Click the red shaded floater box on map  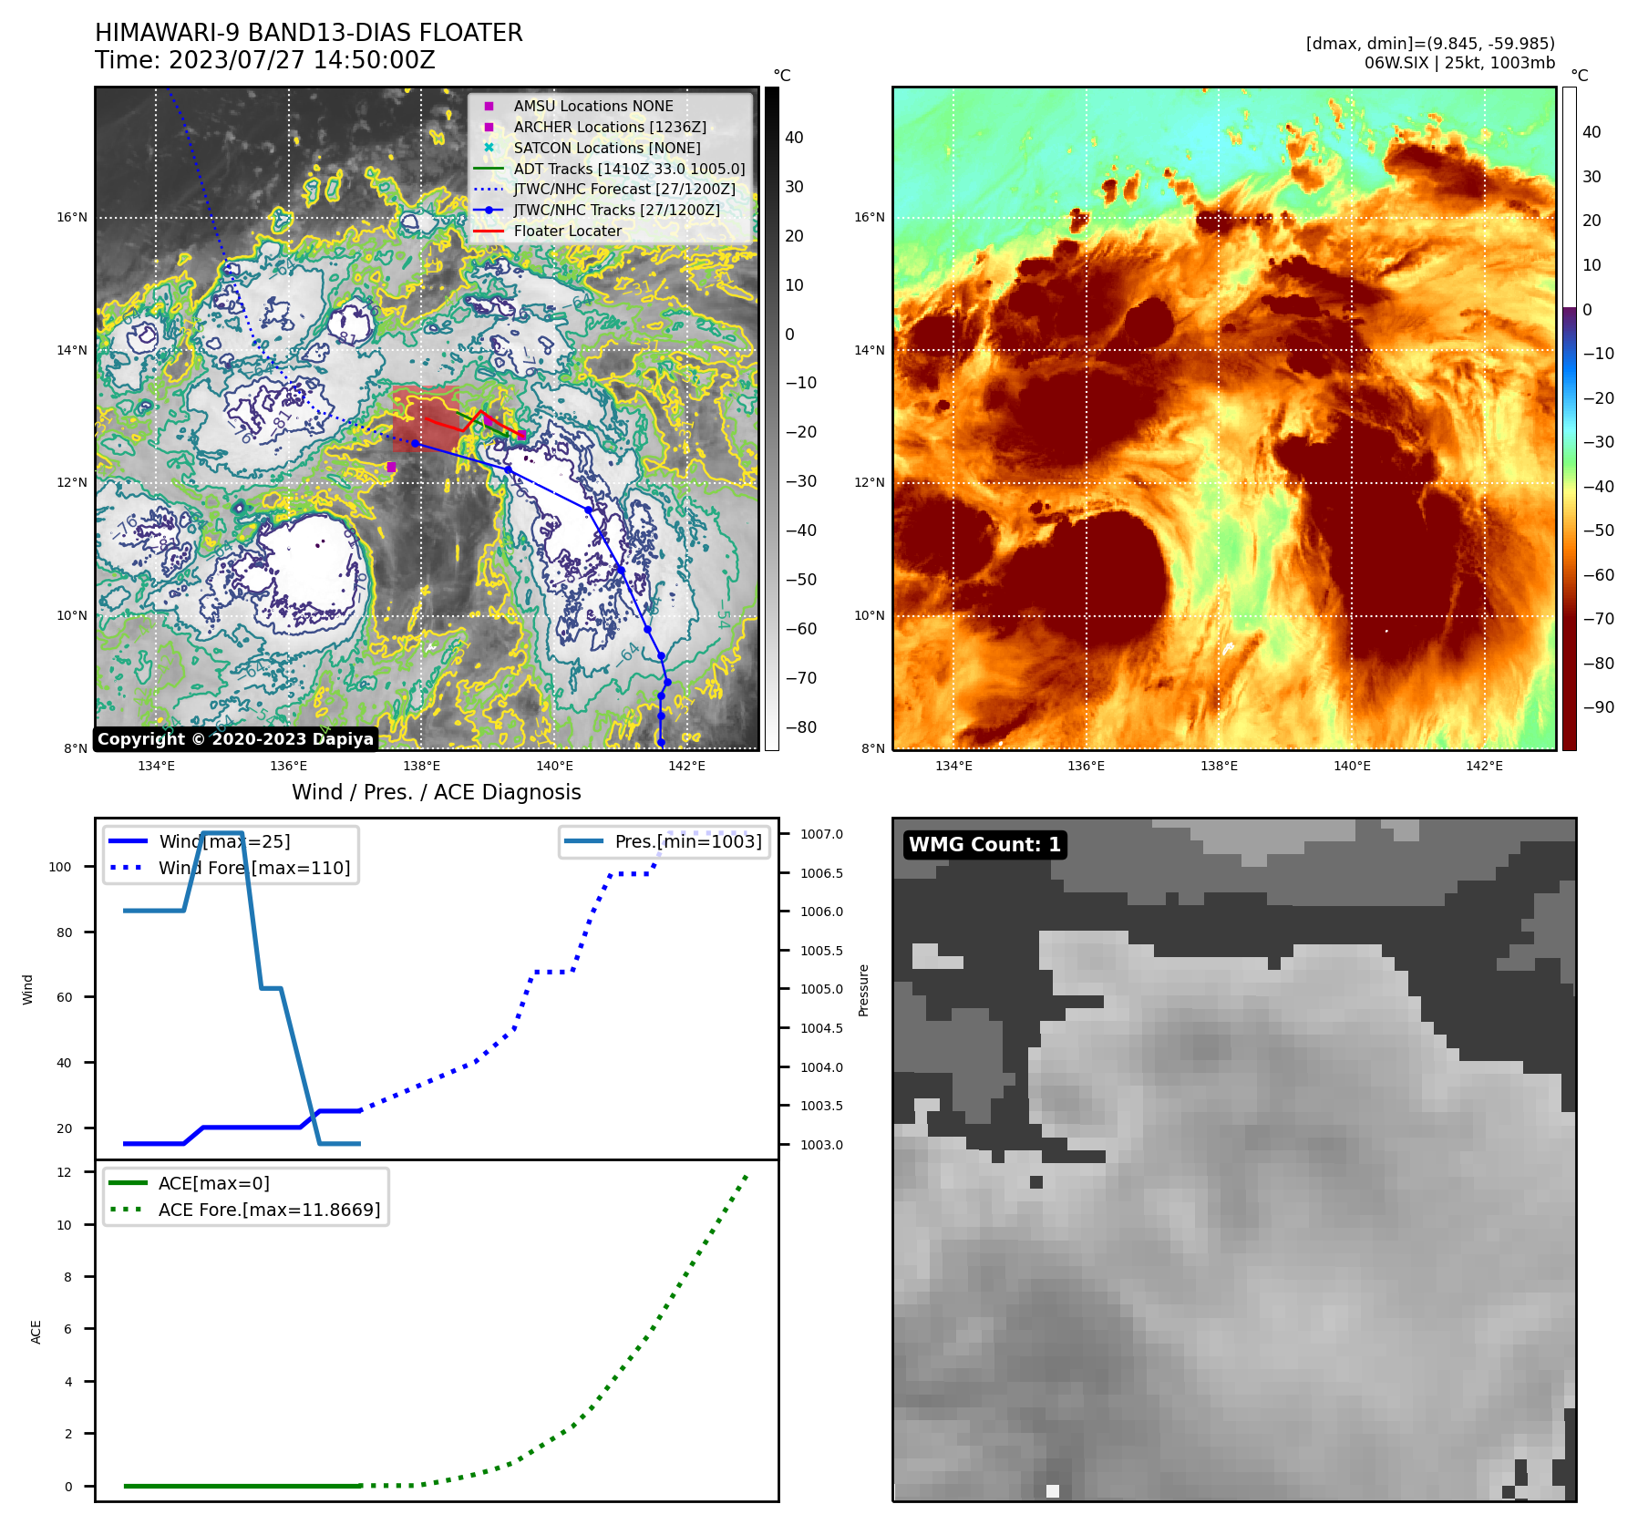(426, 418)
